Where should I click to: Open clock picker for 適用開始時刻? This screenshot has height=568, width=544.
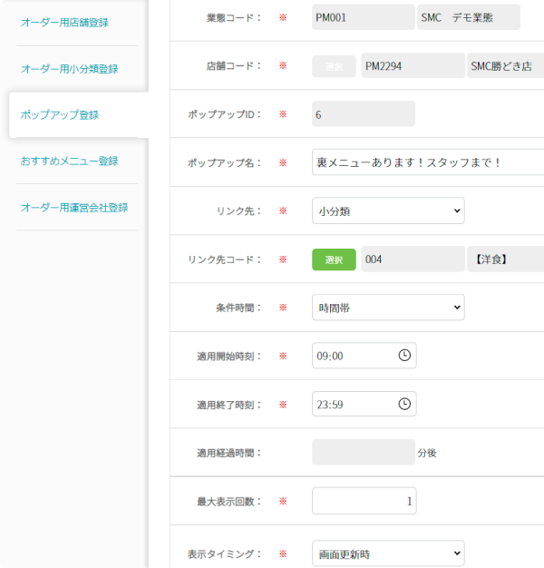(404, 356)
